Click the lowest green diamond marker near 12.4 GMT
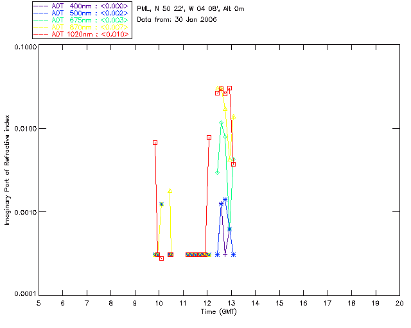The image size is (411, 328). pos(217,172)
